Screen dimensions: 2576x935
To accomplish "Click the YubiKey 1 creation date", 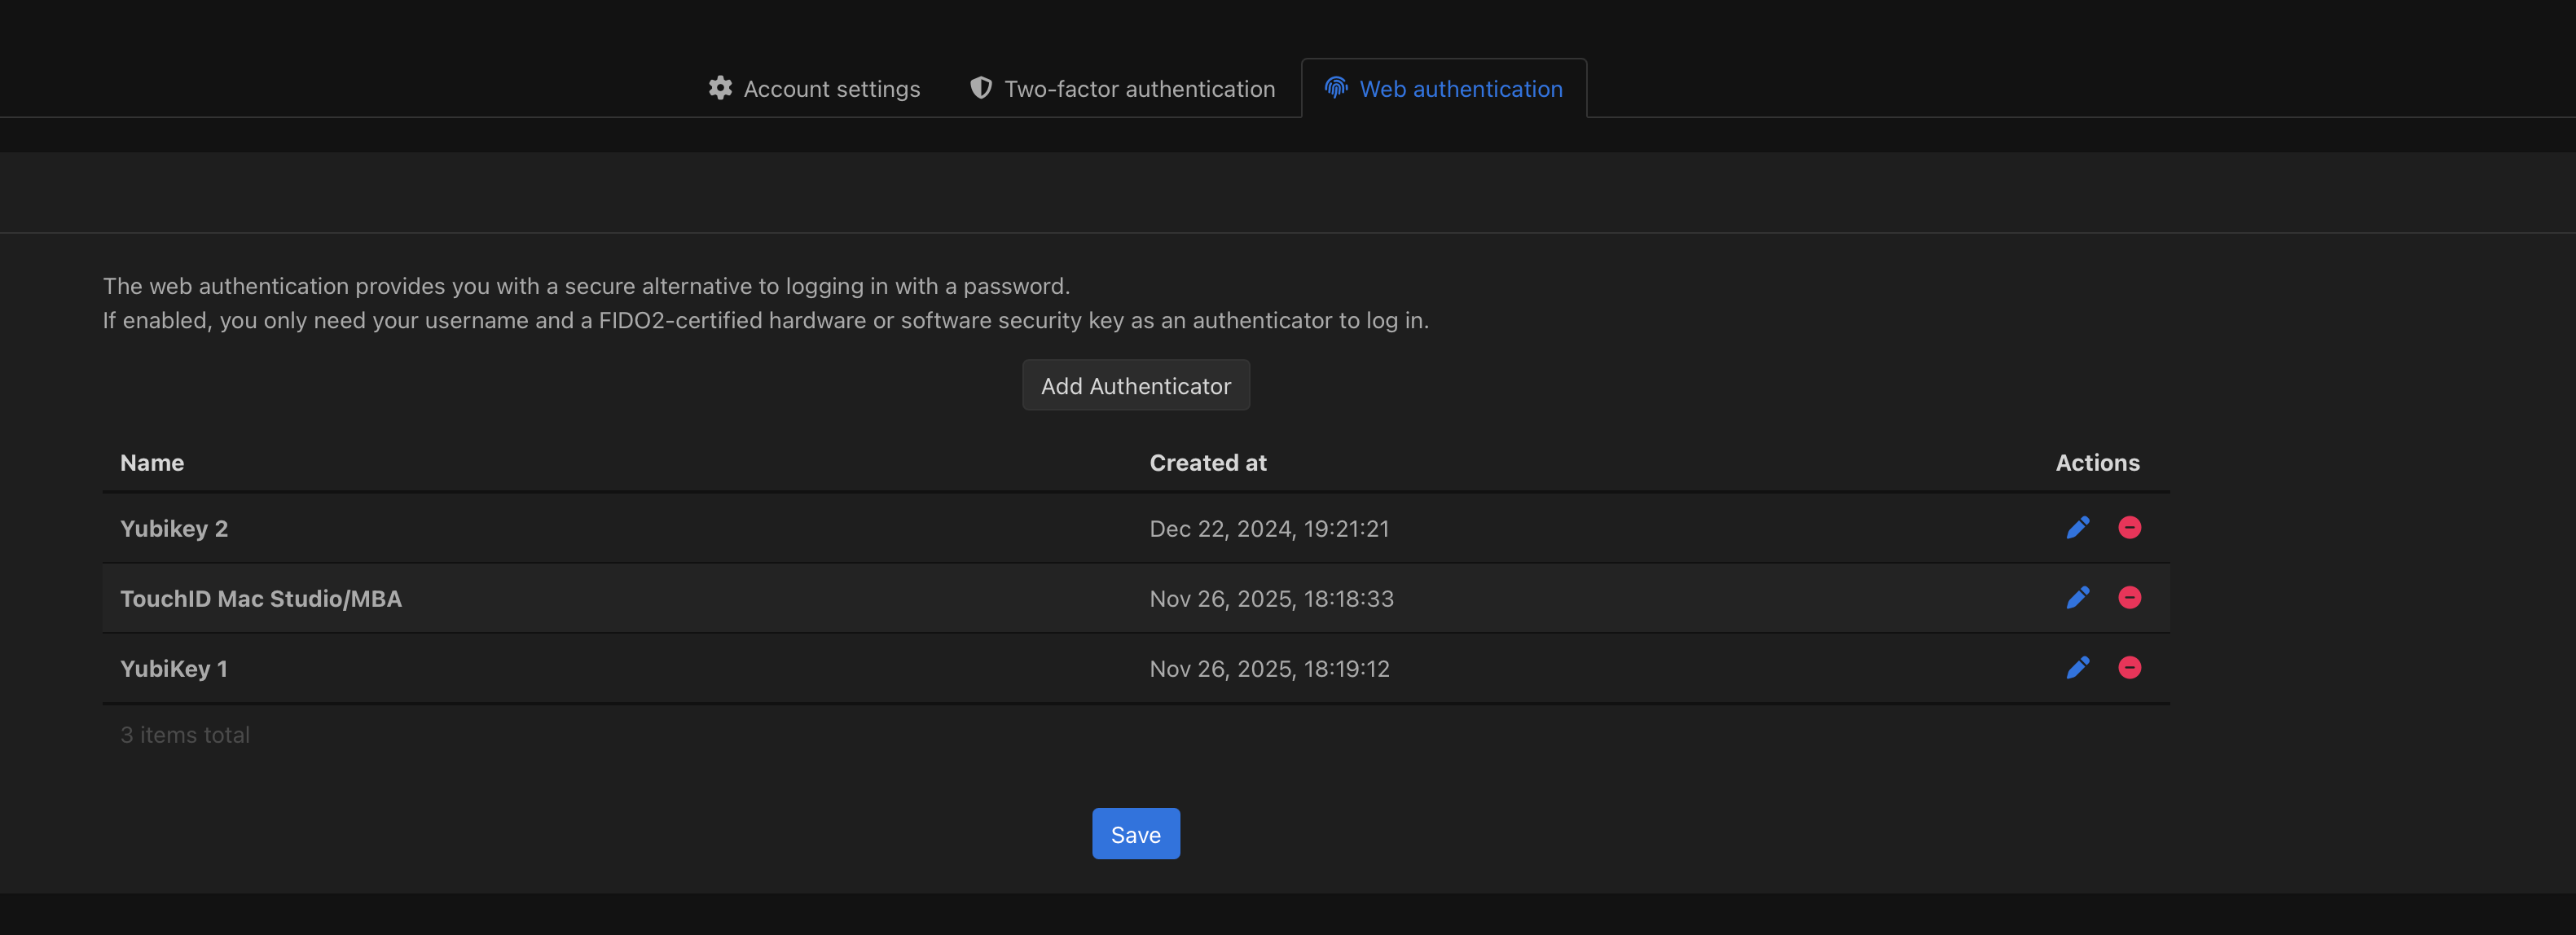I will click(x=1269, y=669).
